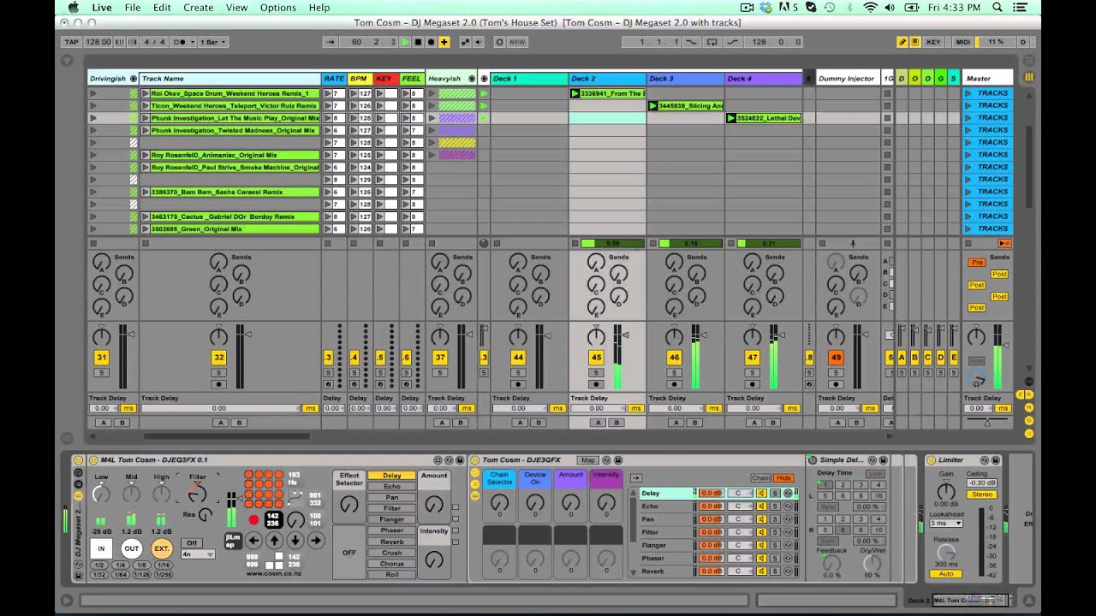The height and width of the screenshot is (616, 1096).
Task: Click the right arrow in DJEQ3FX device
Action: point(315,541)
